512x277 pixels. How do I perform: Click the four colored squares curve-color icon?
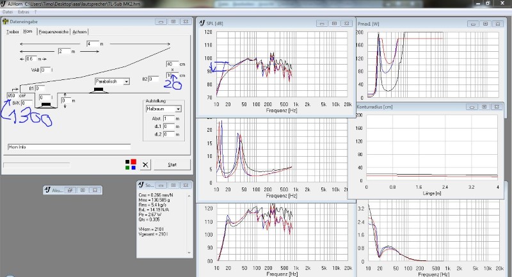(131, 164)
